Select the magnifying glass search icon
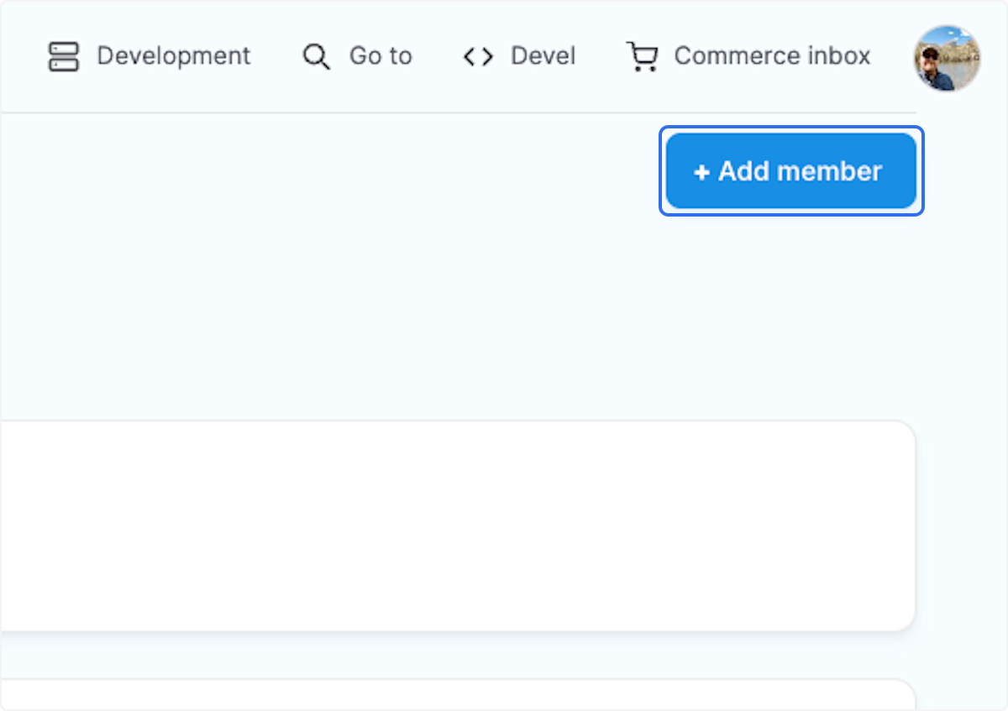Viewport: 1008px width, 711px height. pyautogui.click(x=316, y=55)
